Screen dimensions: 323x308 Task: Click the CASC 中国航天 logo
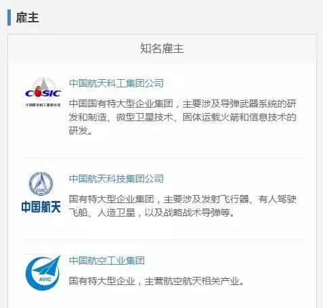coord(41,193)
